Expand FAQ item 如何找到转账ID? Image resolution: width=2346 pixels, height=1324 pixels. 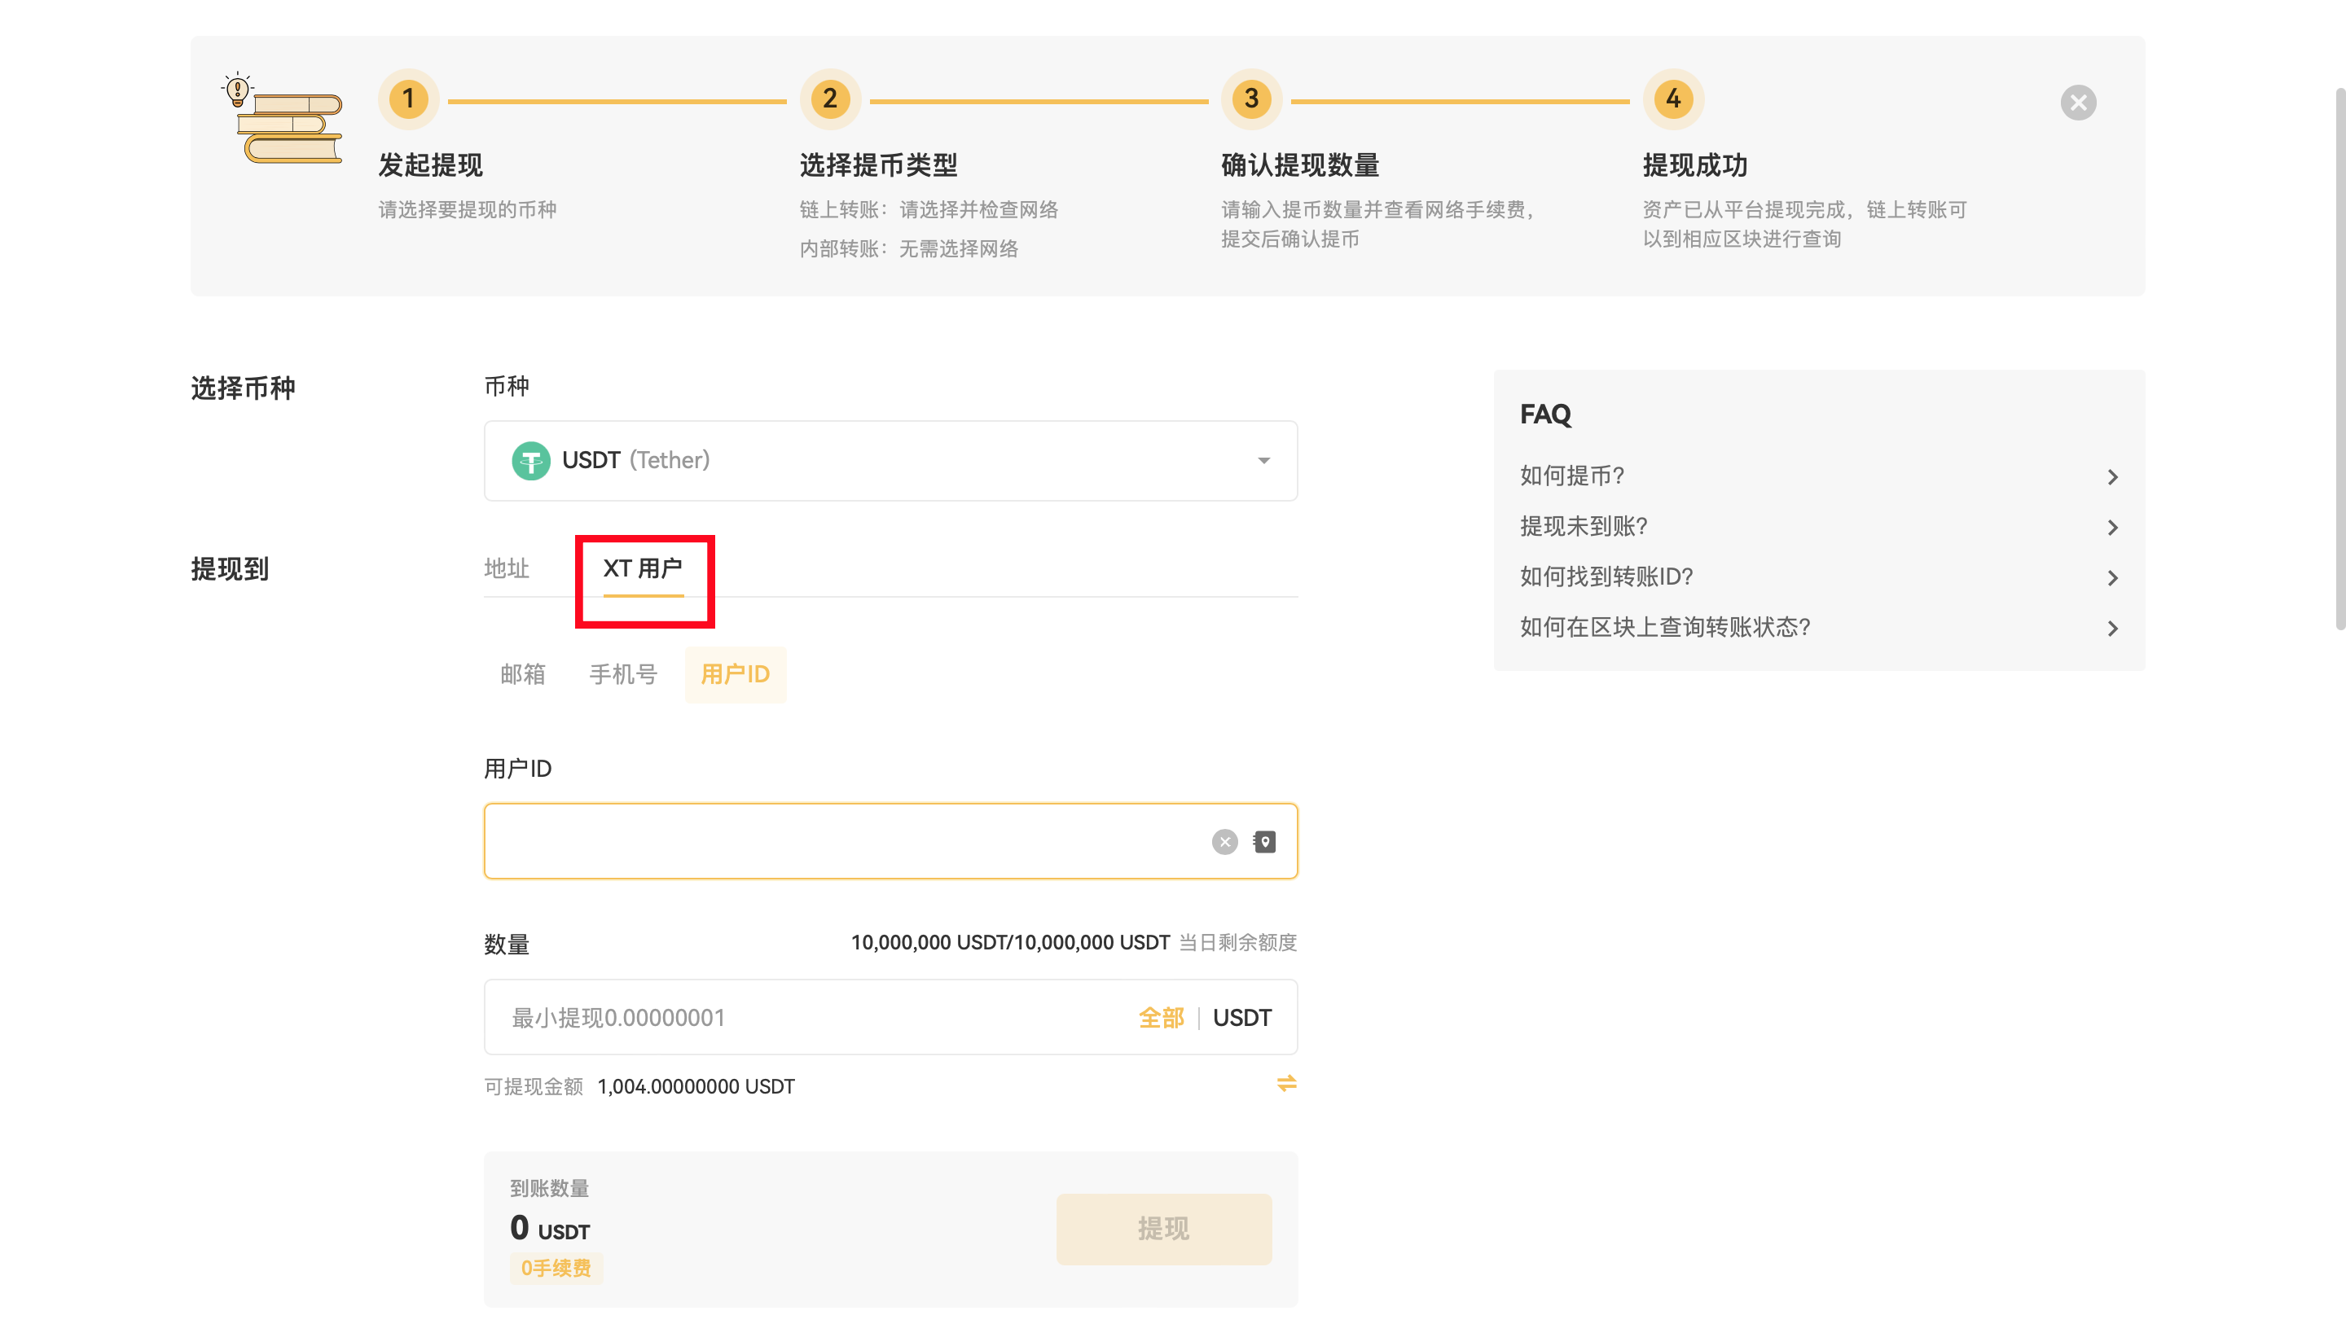pyautogui.click(x=1819, y=577)
